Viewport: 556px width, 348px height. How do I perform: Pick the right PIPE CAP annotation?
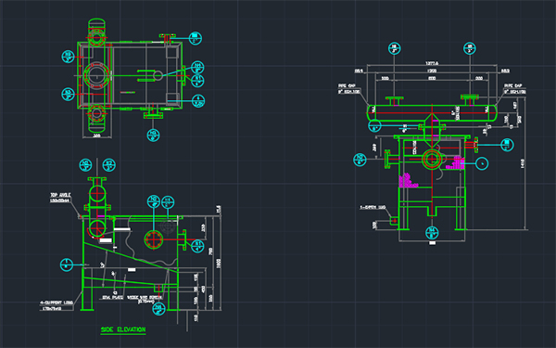pos(513,86)
